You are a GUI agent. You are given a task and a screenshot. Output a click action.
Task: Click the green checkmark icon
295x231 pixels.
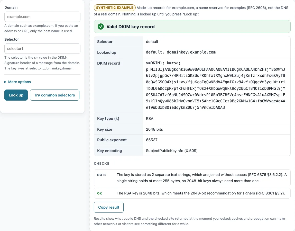(x=101, y=26)
